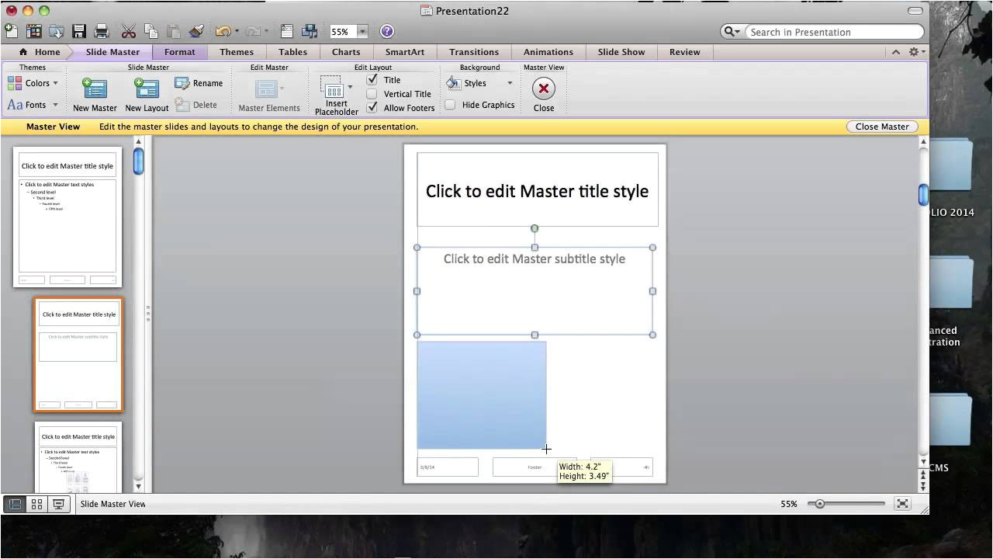Open the 55% zoom dropdown in toolbar

[362, 32]
